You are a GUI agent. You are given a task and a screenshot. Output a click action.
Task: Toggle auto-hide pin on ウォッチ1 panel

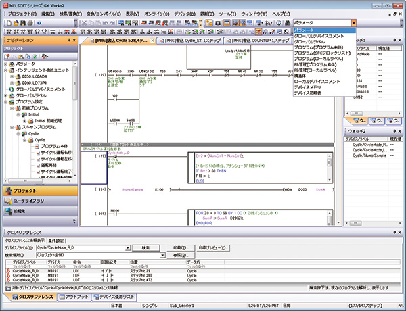point(395,40)
